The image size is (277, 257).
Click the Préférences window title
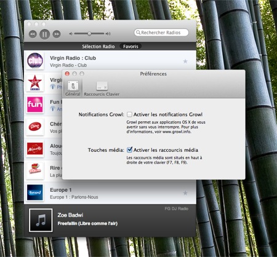coord(153,74)
